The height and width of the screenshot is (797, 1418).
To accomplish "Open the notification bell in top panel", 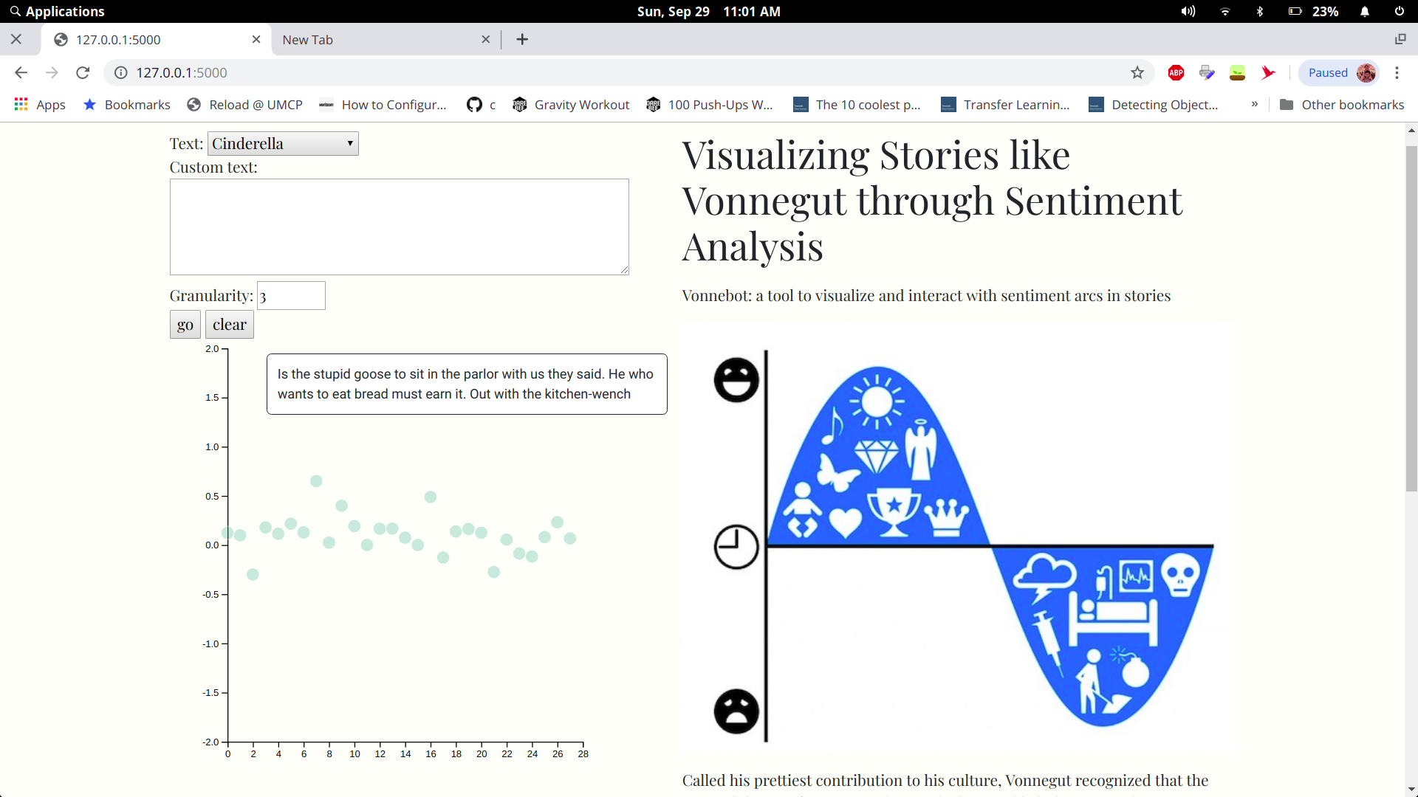I will point(1365,11).
